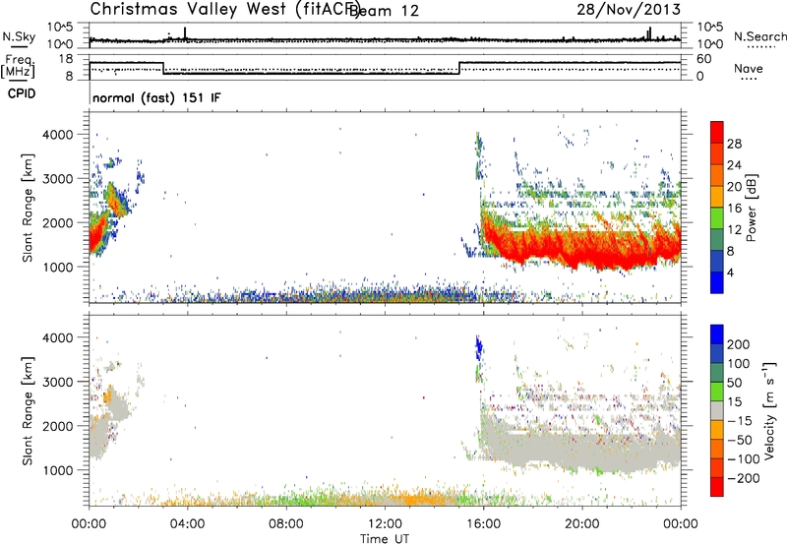Screen dimensions: 787x545
Task: Click the '60' Nave axis label
Action: pyautogui.click(x=703, y=59)
